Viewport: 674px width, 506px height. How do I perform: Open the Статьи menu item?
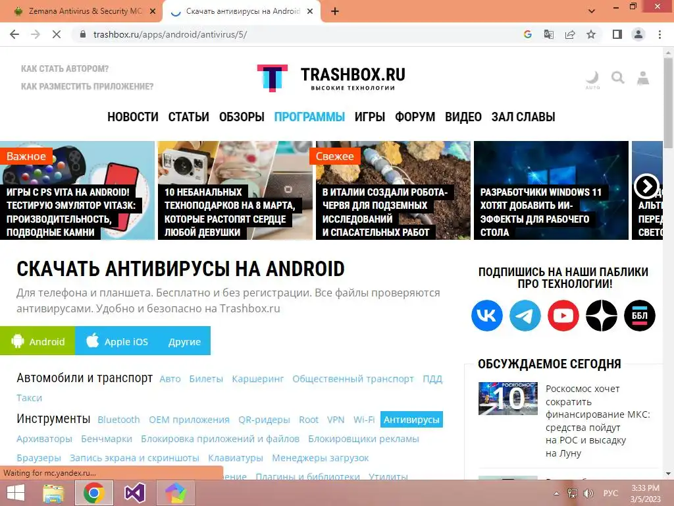tap(189, 117)
